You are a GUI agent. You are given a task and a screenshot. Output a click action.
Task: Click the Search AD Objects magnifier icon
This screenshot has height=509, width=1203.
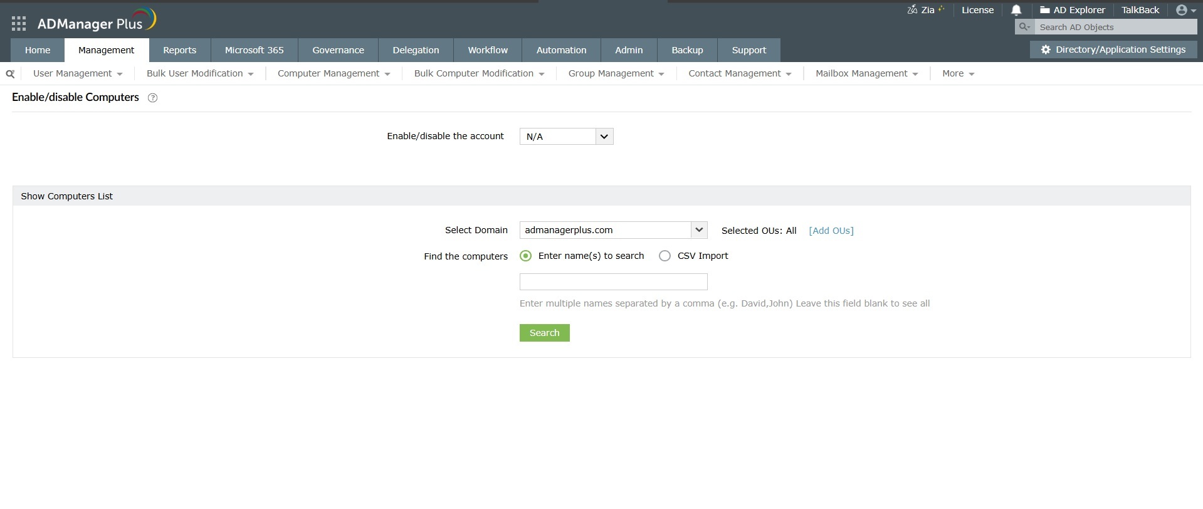tap(1025, 27)
